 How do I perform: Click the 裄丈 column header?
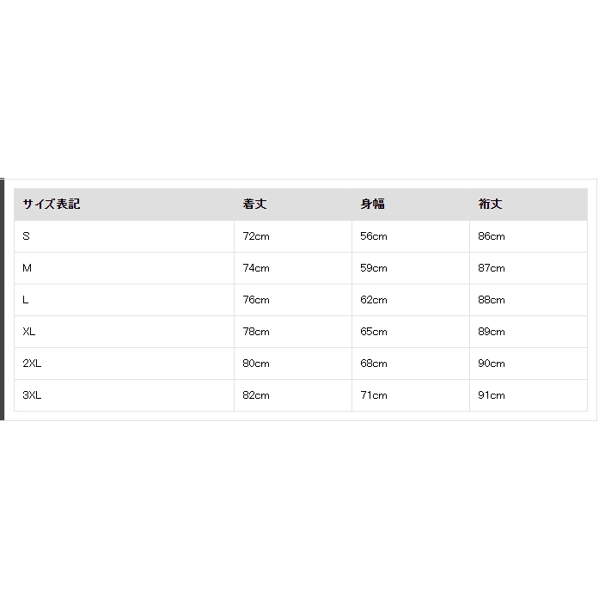(490, 204)
